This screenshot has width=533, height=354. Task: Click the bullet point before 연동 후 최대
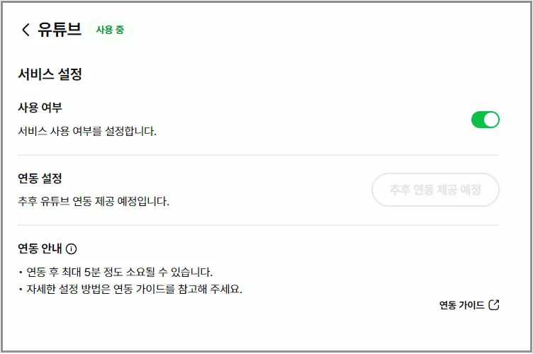click(21, 272)
